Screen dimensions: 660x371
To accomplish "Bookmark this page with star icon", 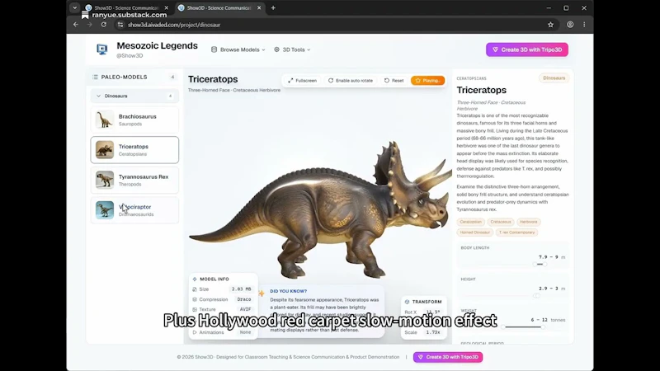I will (550, 25).
